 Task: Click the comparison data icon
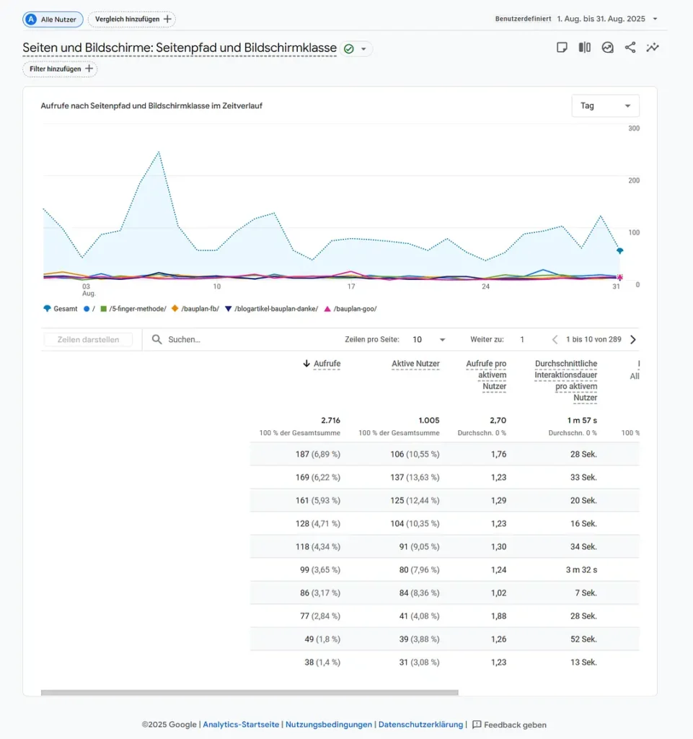coord(585,47)
